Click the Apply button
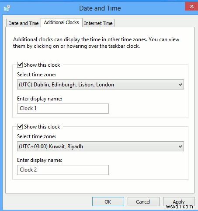The width and height of the screenshot is (198, 211). pyautogui.click(x=179, y=202)
